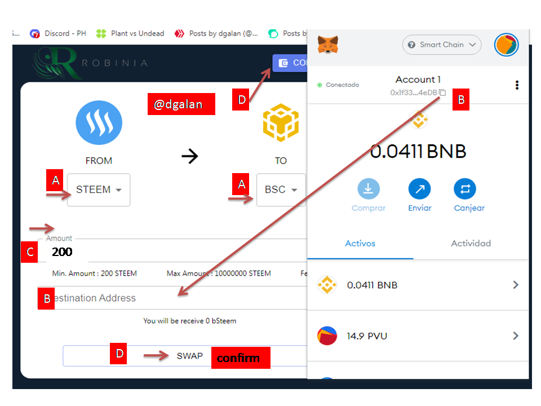Switch to the Actividad tab
The height and width of the screenshot is (406, 541).
point(471,244)
